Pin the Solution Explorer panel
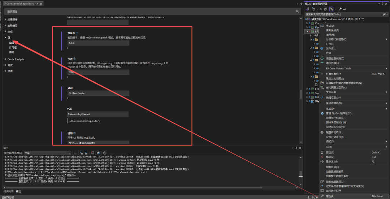This screenshot has height=199, width=390. [x=382, y=4]
